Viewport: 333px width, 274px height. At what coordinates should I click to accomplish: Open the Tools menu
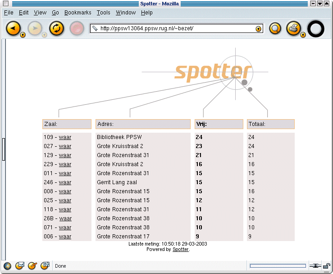pyautogui.click(x=103, y=13)
